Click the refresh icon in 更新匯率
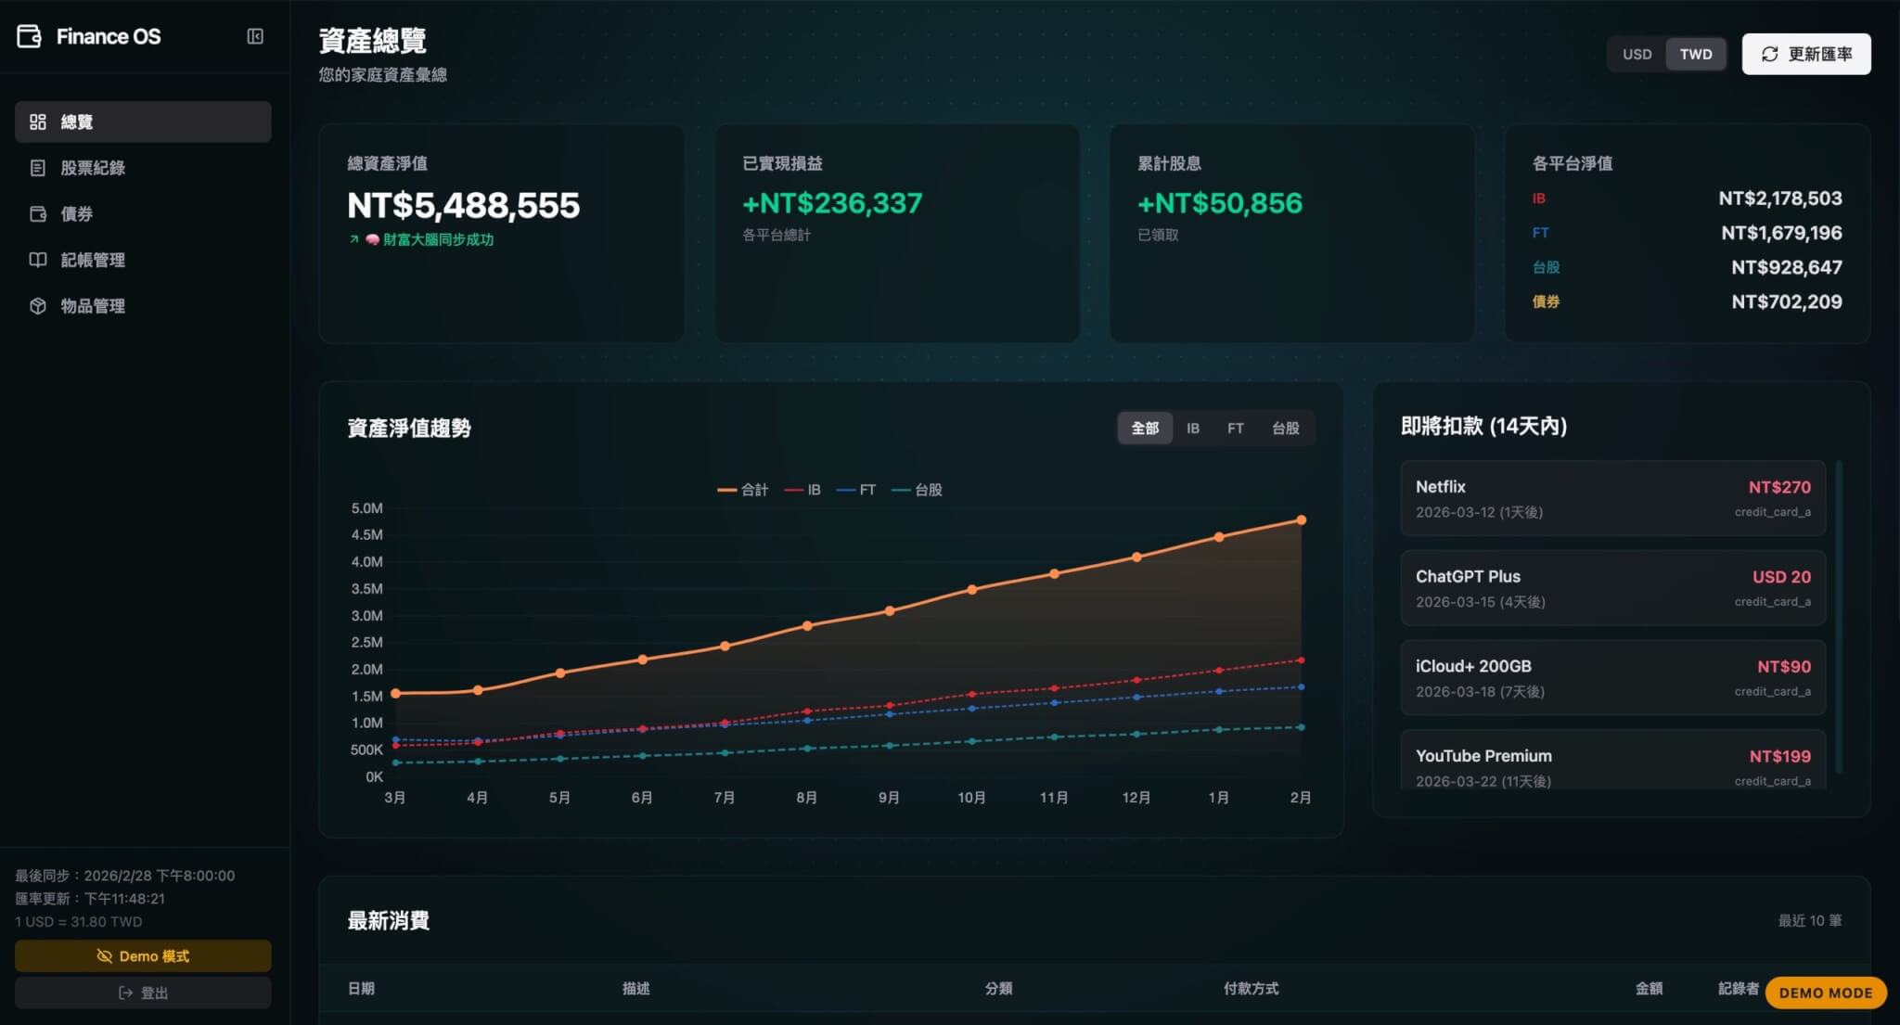This screenshot has height=1025, width=1900. pos(1769,54)
